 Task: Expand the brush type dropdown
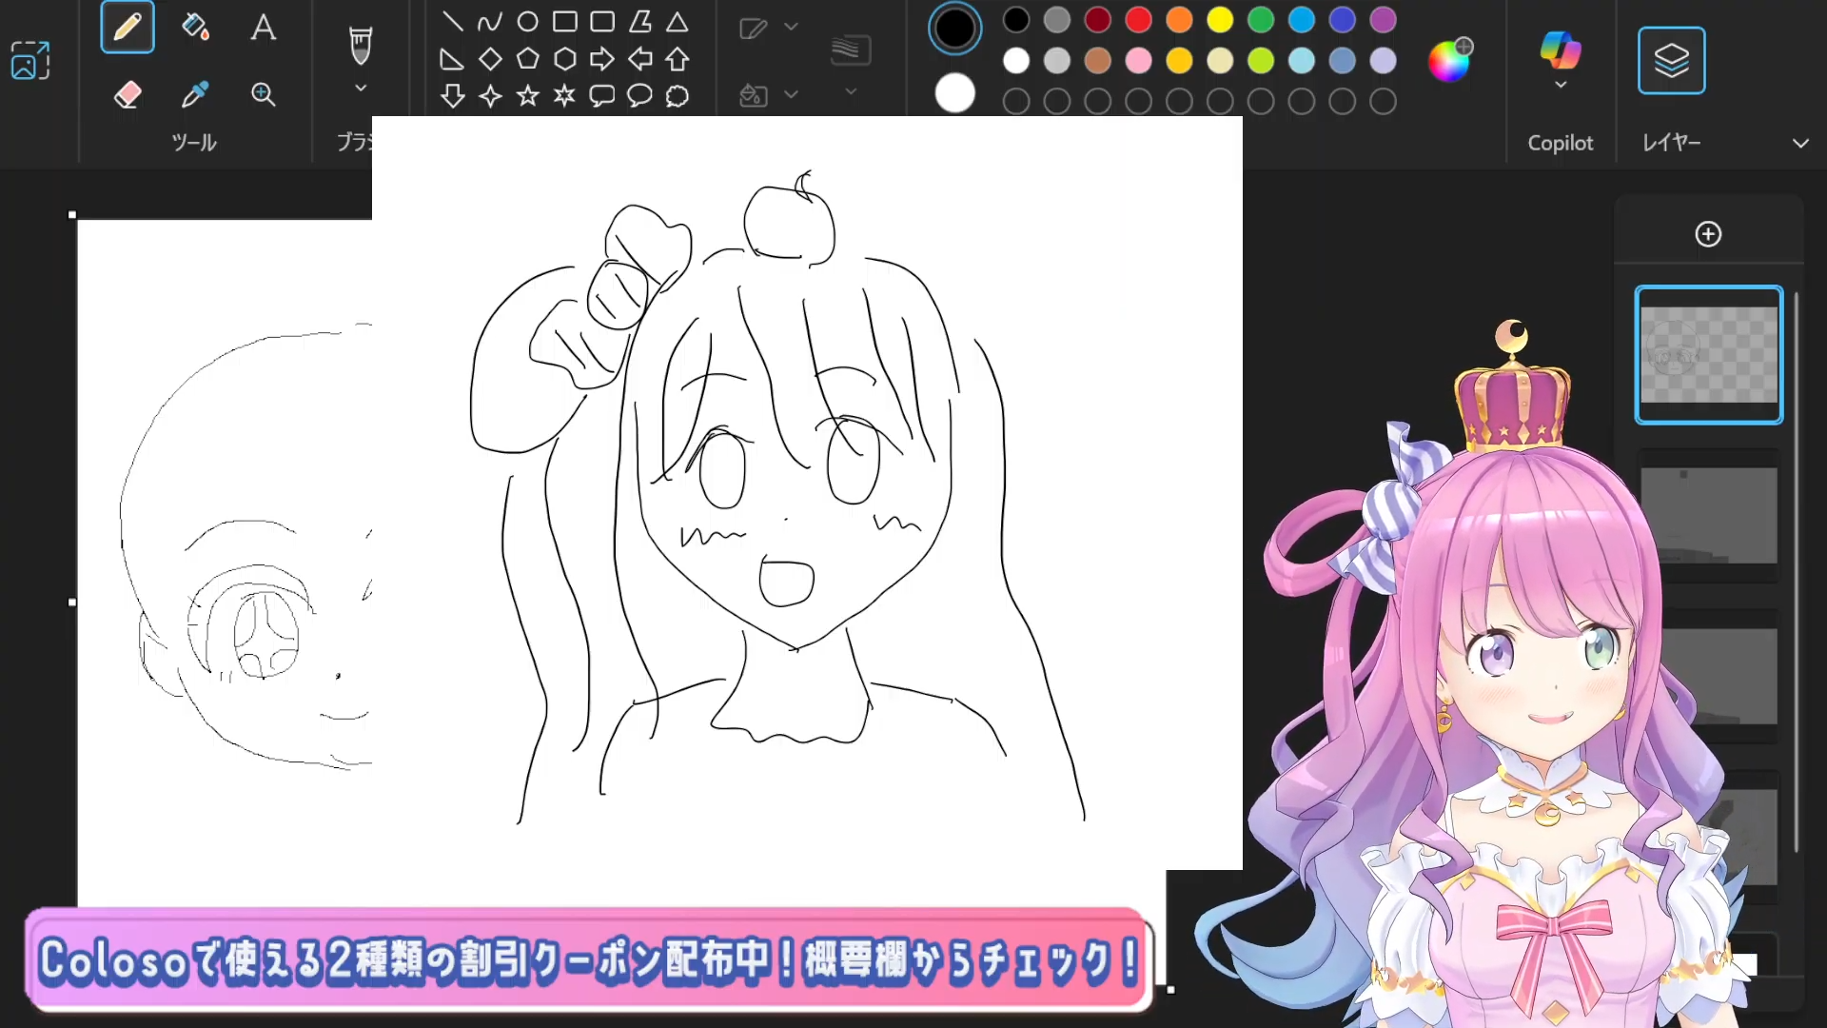coord(361,89)
